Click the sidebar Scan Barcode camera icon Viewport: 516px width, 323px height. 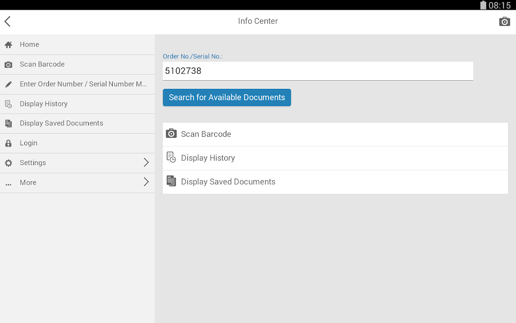point(9,65)
